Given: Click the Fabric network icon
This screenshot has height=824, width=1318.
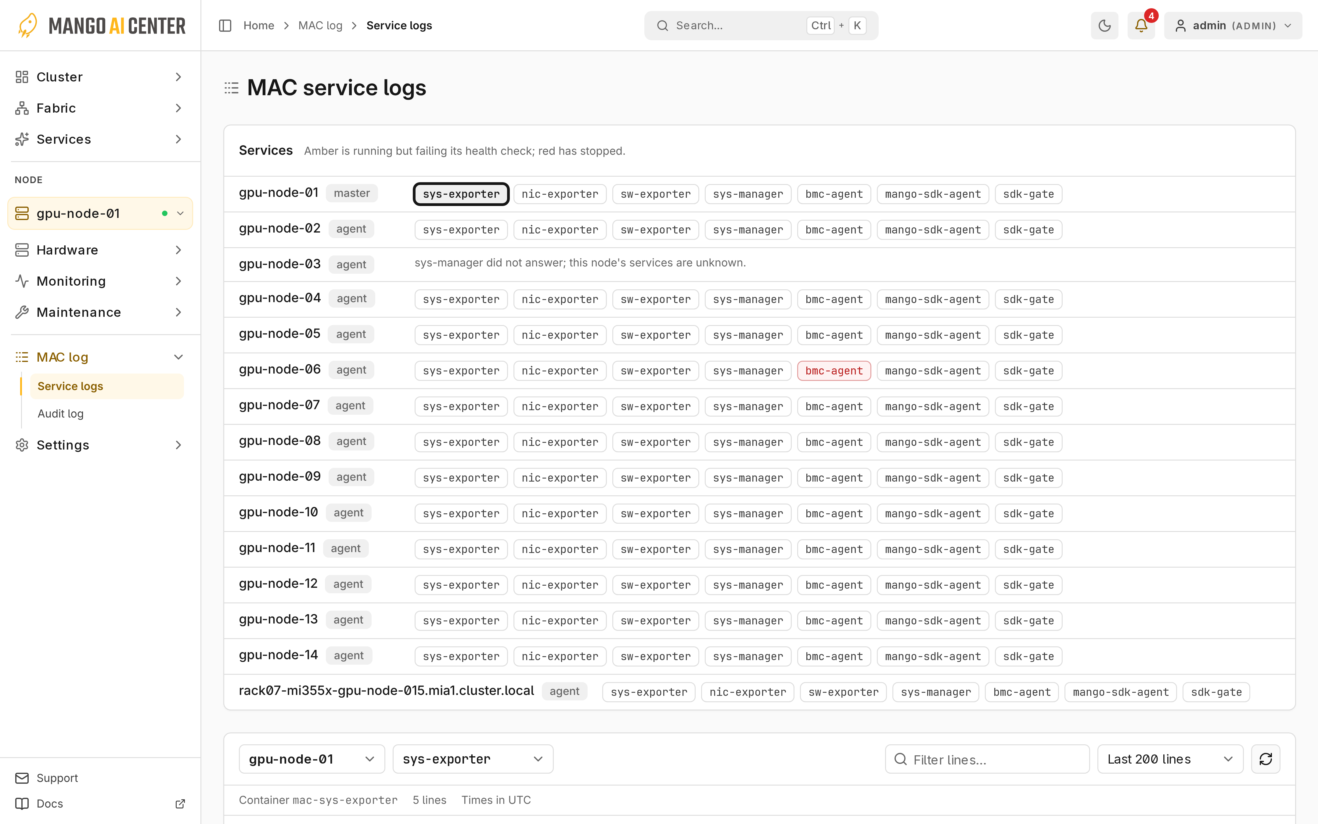Looking at the screenshot, I should pyautogui.click(x=22, y=108).
